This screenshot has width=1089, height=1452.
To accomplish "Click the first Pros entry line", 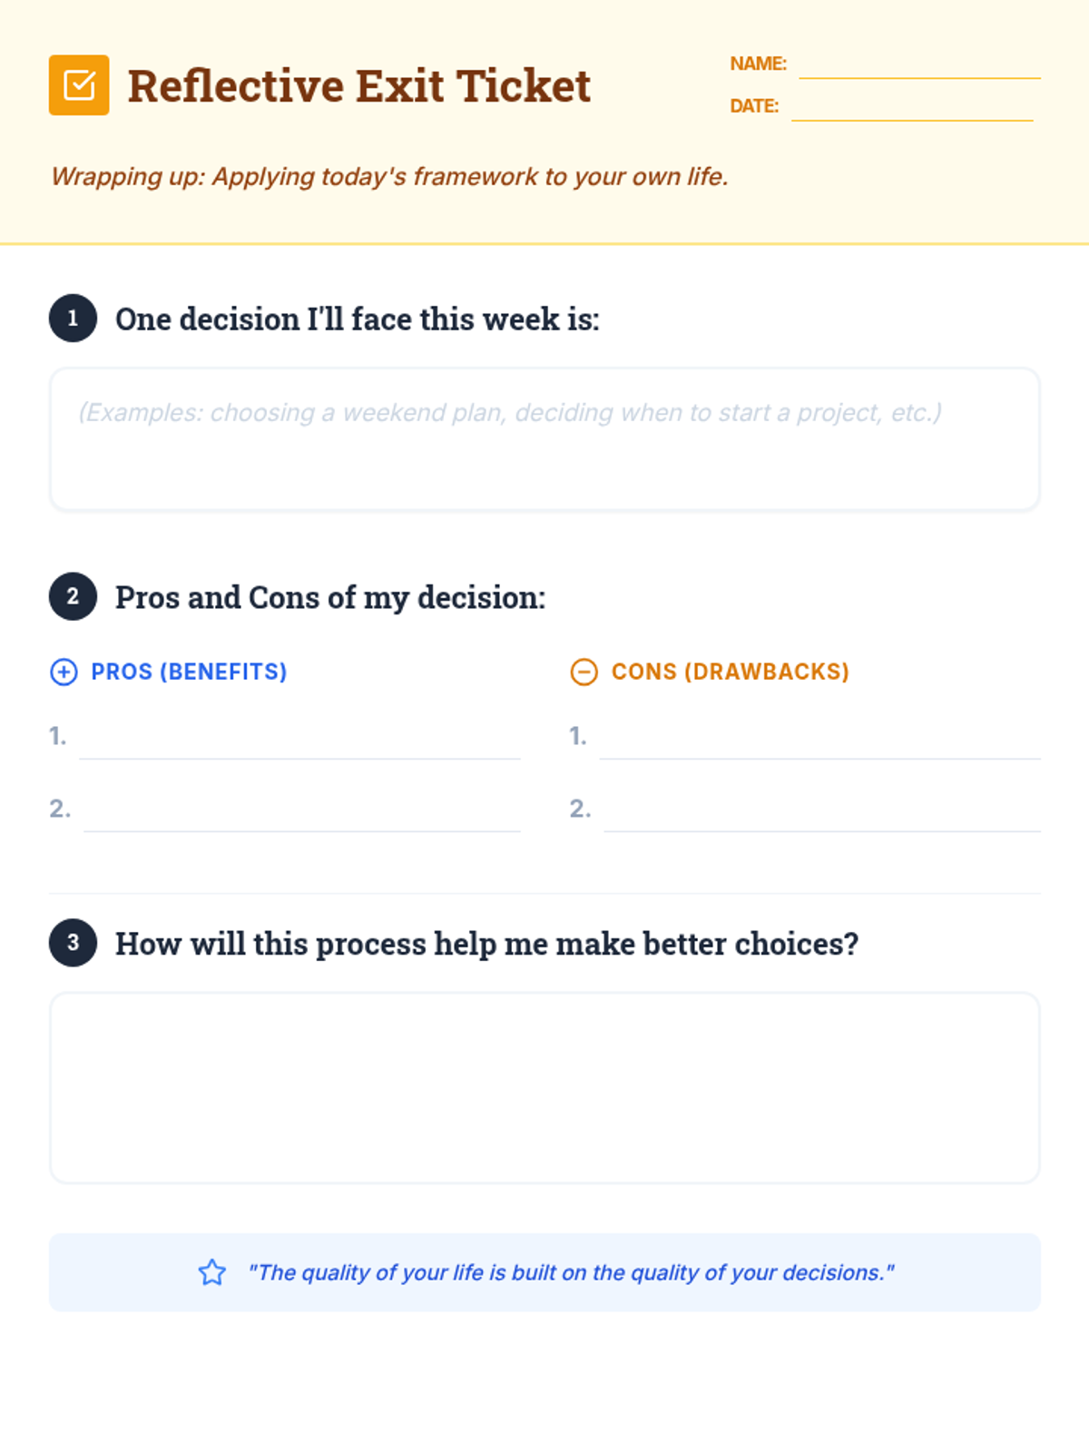I will click(x=299, y=741).
